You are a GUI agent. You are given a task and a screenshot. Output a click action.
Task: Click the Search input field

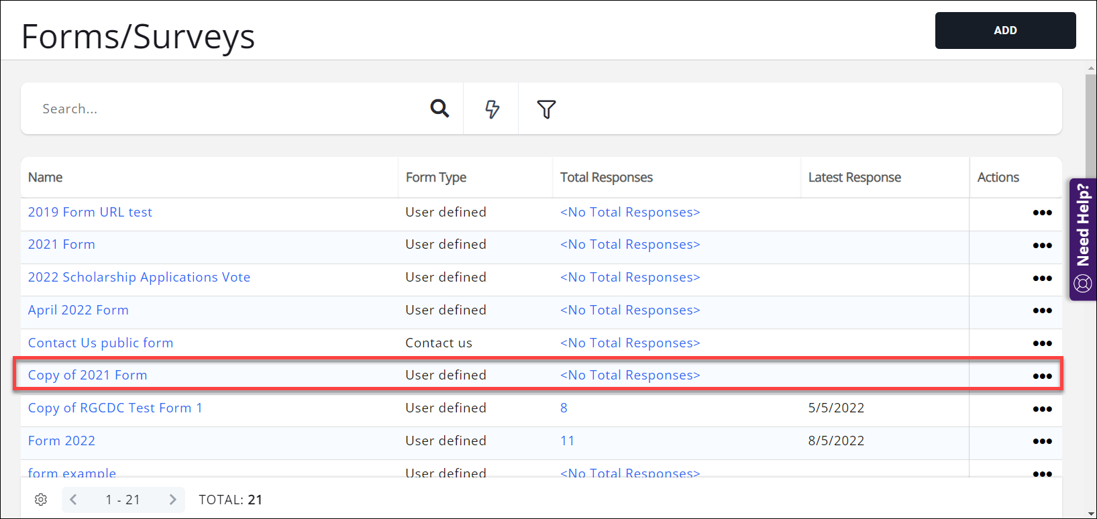pyautogui.click(x=228, y=109)
